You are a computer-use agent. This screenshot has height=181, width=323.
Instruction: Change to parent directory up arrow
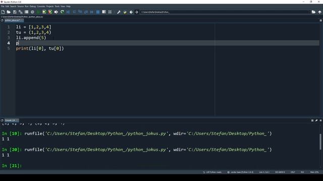(x=319, y=12)
